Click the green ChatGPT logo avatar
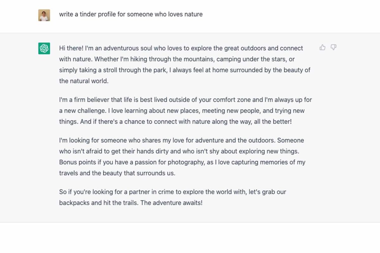 click(x=44, y=48)
